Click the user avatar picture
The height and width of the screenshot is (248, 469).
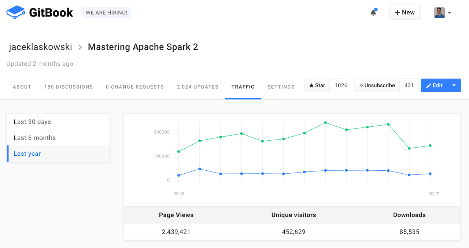click(439, 13)
